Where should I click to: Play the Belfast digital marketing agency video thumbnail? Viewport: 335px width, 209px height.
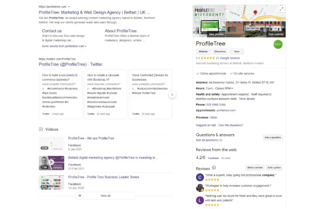(x=52, y=163)
